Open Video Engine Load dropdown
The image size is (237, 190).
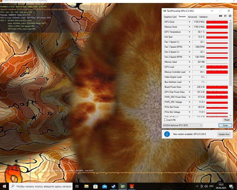click(189, 77)
